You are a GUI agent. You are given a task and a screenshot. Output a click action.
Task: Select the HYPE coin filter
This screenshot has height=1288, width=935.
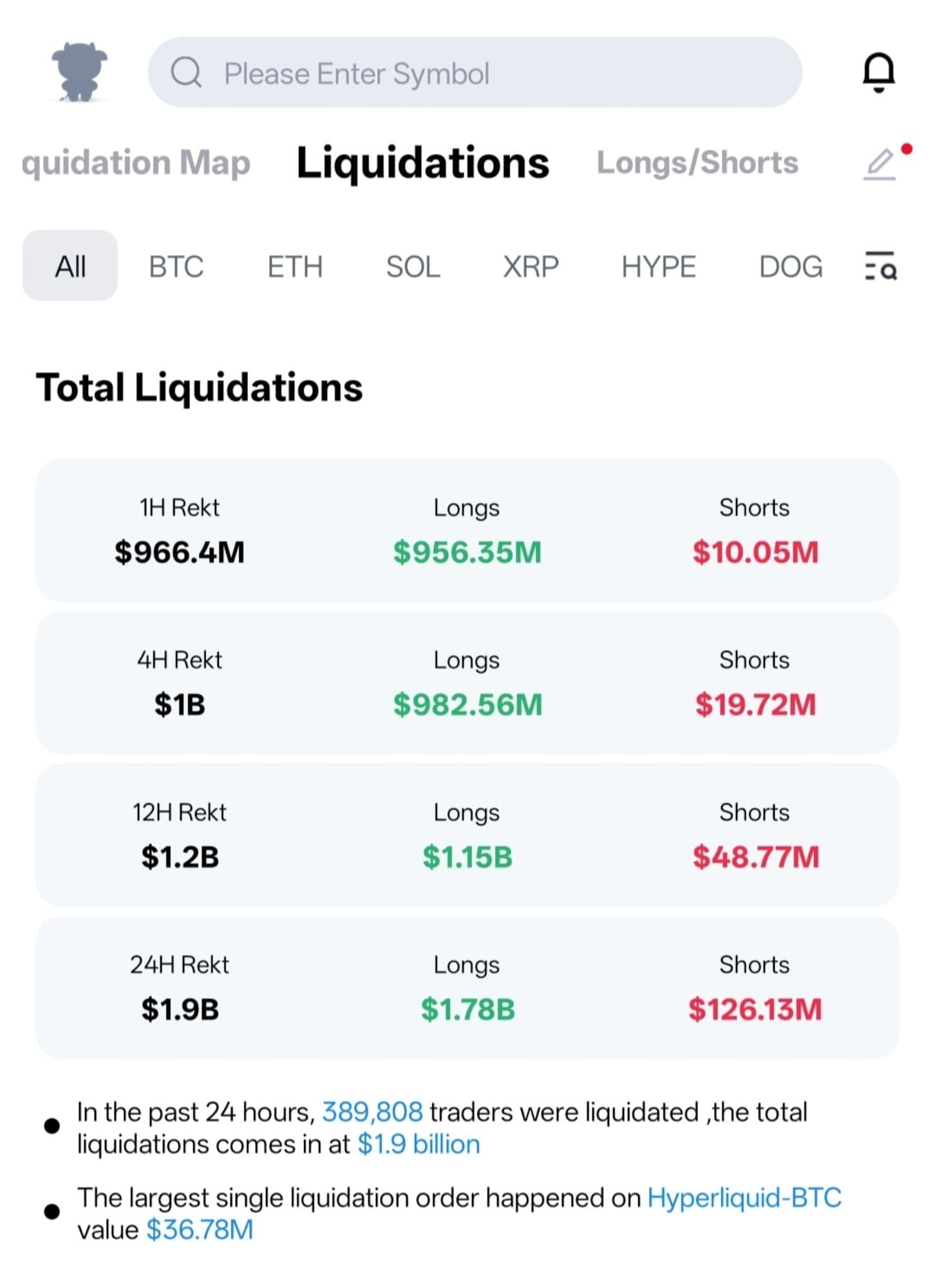tap(658, 267)
